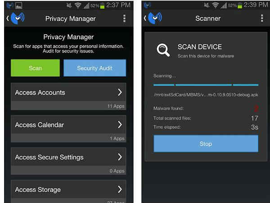Click the scanning progress bar

pyautogui.click(x=206, y=85)
